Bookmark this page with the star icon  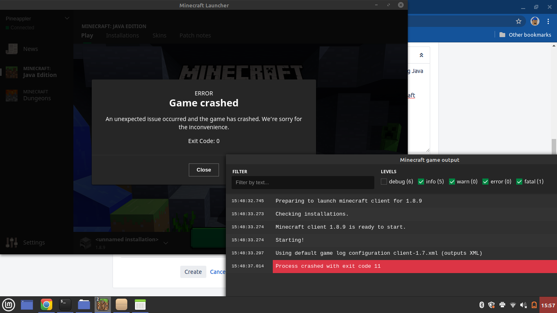coord(519,21)
